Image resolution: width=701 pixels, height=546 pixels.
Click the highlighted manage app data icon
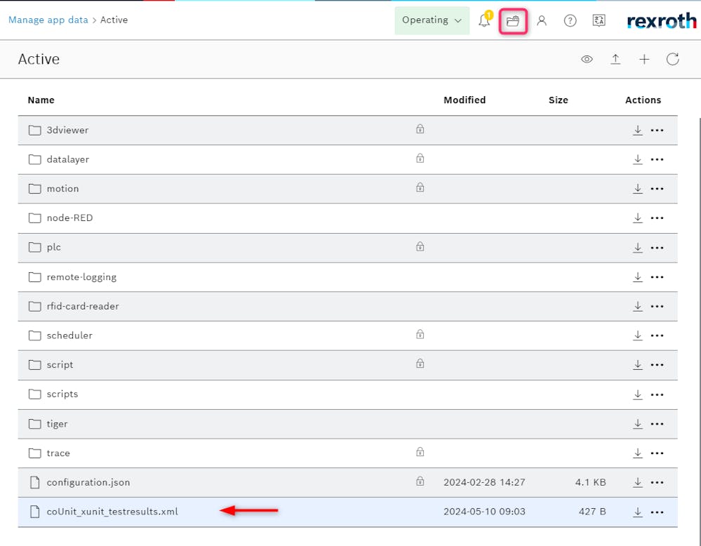tap(513, 21)
